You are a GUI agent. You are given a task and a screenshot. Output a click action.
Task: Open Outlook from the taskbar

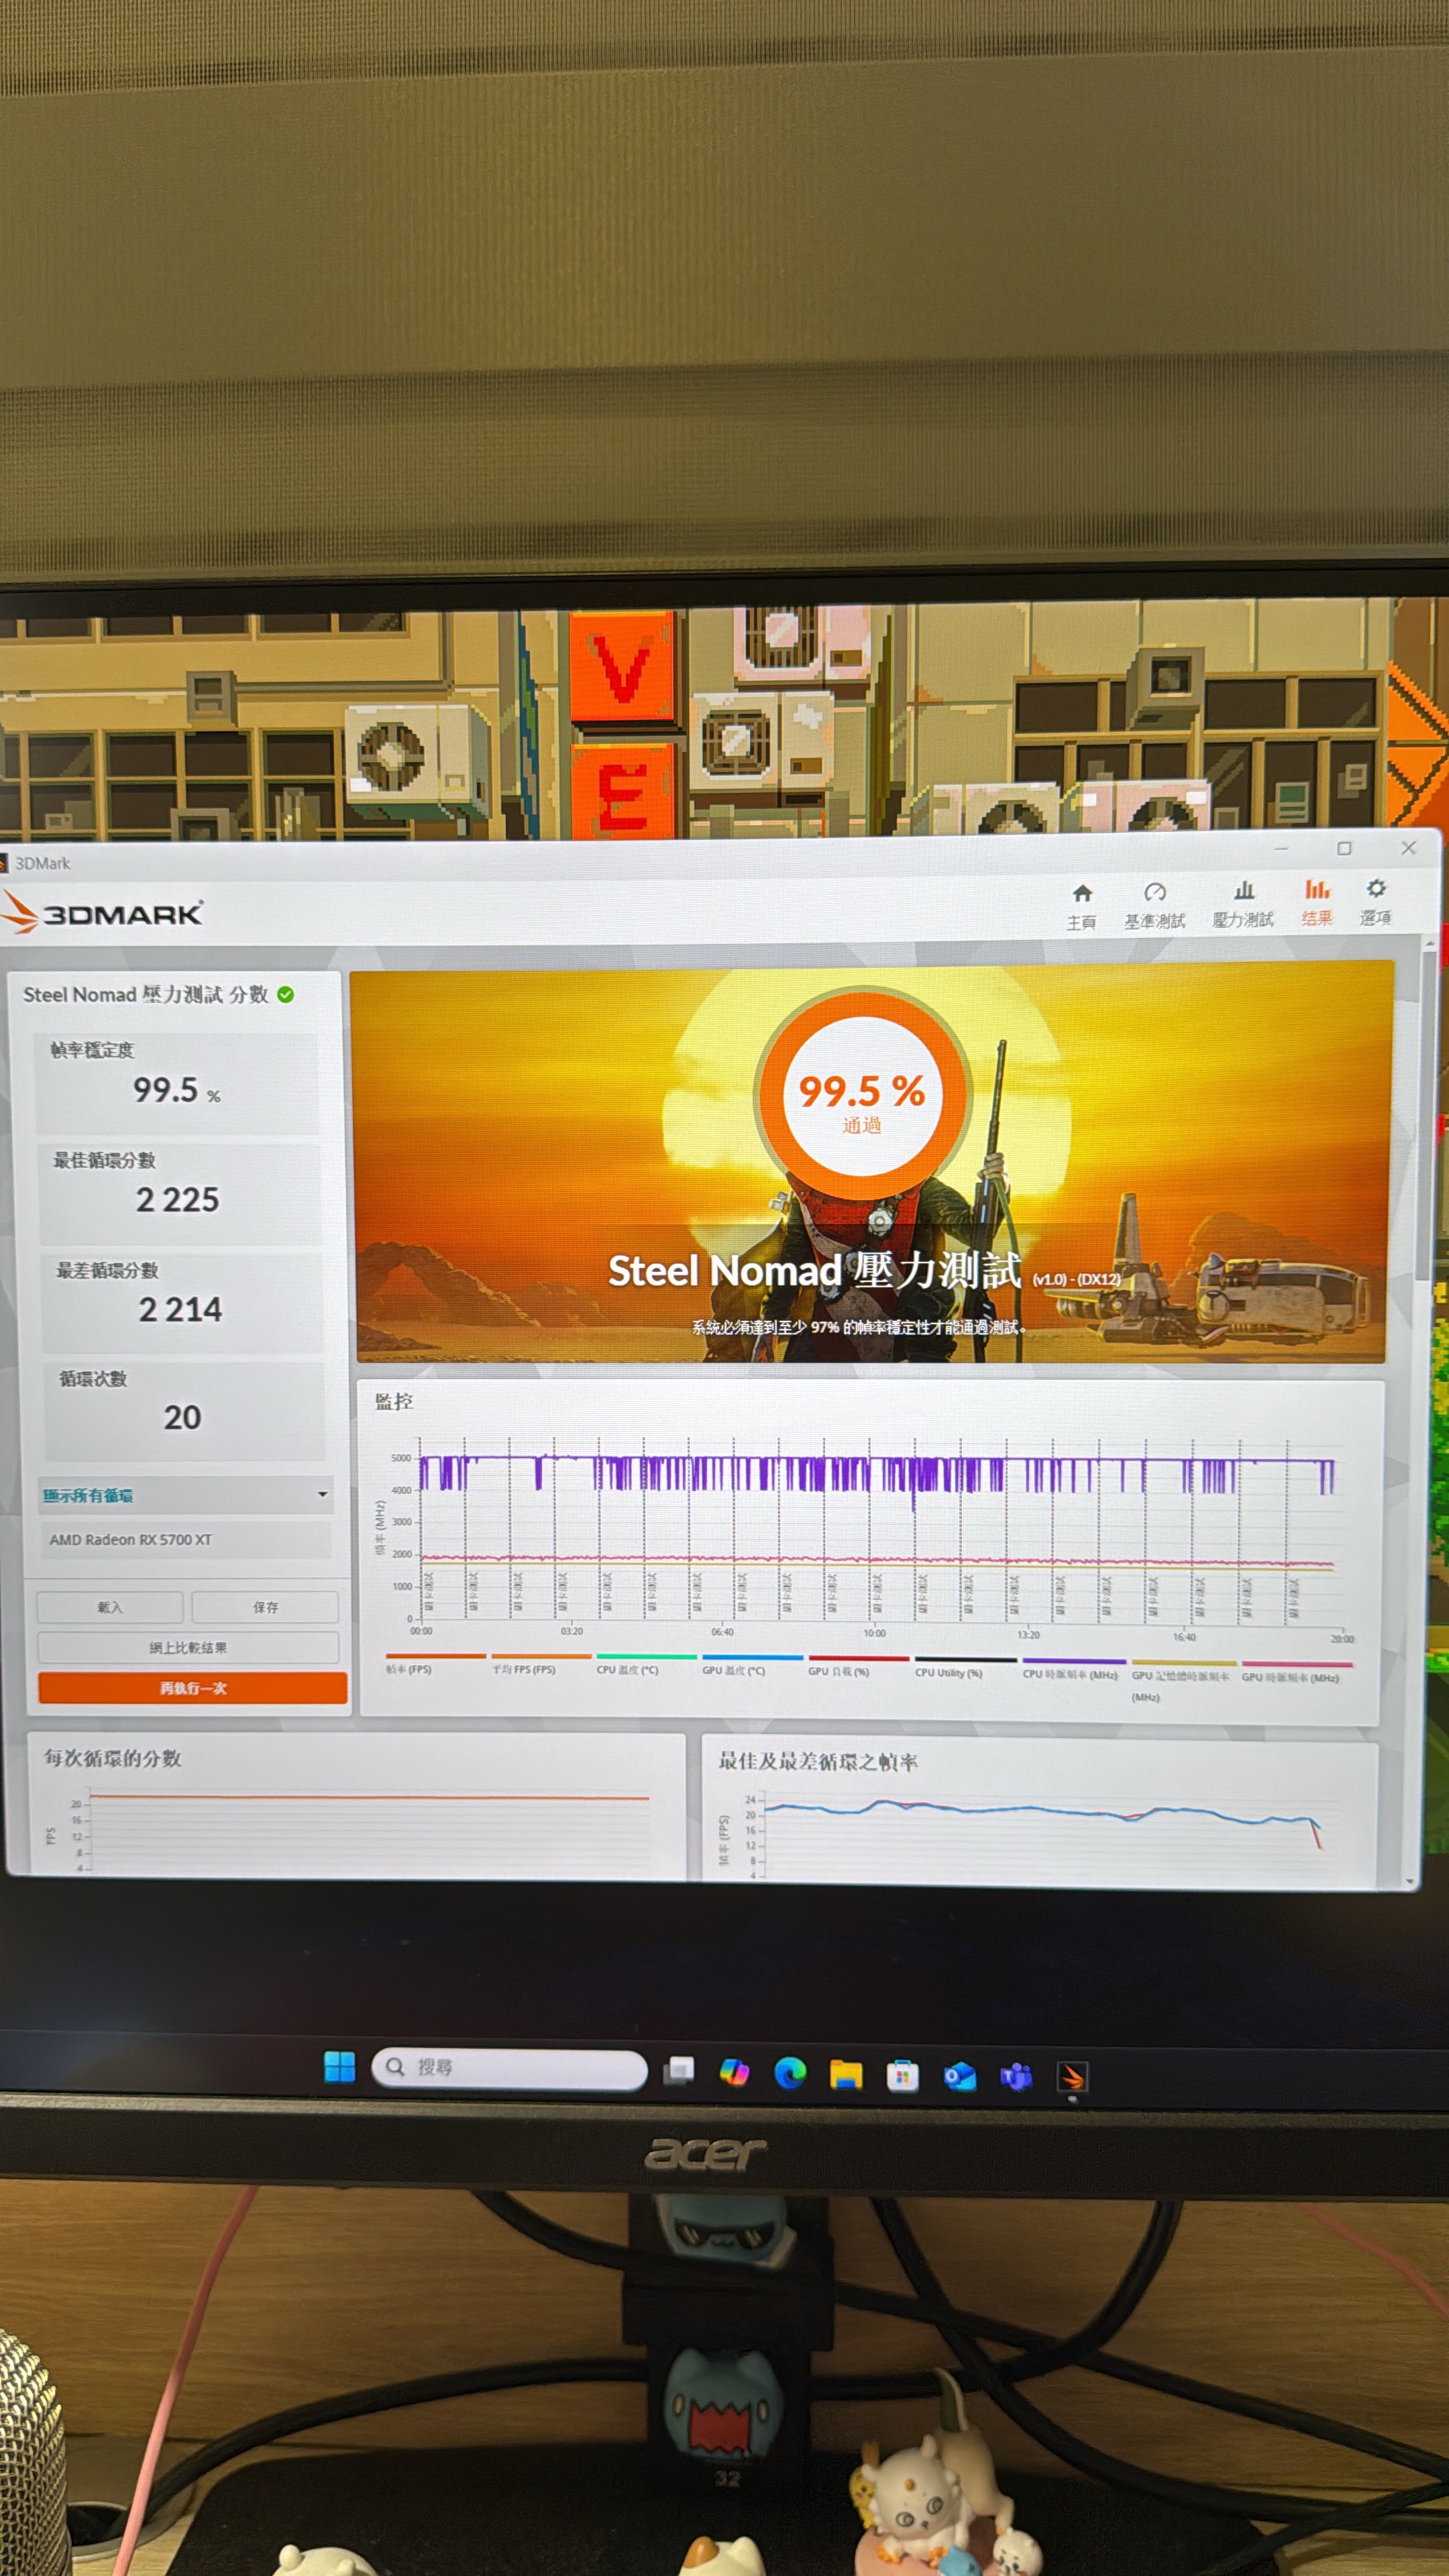point(960,2078)
